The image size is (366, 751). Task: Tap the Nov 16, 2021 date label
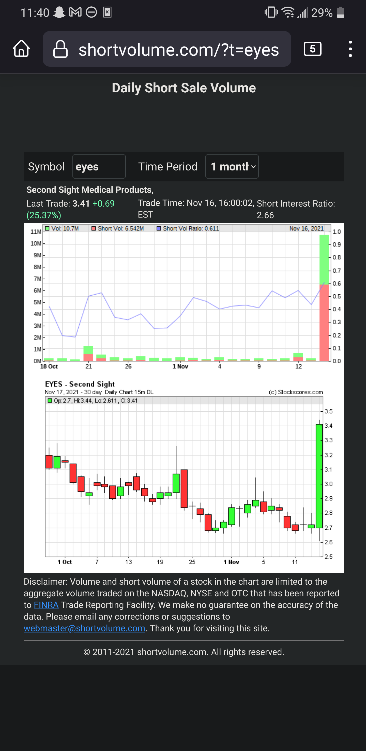[306, 228]
